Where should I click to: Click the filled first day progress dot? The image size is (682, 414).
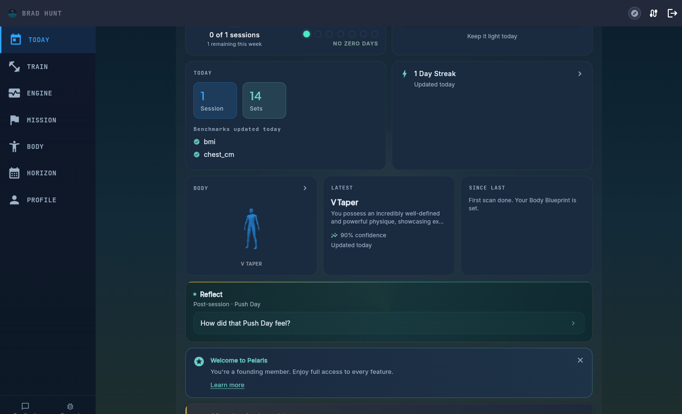(306, 34)
